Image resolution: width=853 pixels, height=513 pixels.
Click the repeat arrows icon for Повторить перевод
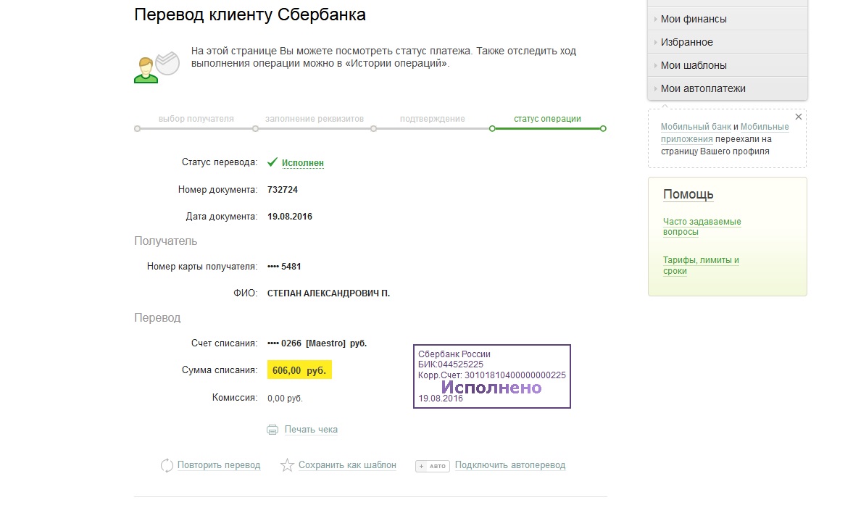[x=167, y=465]
